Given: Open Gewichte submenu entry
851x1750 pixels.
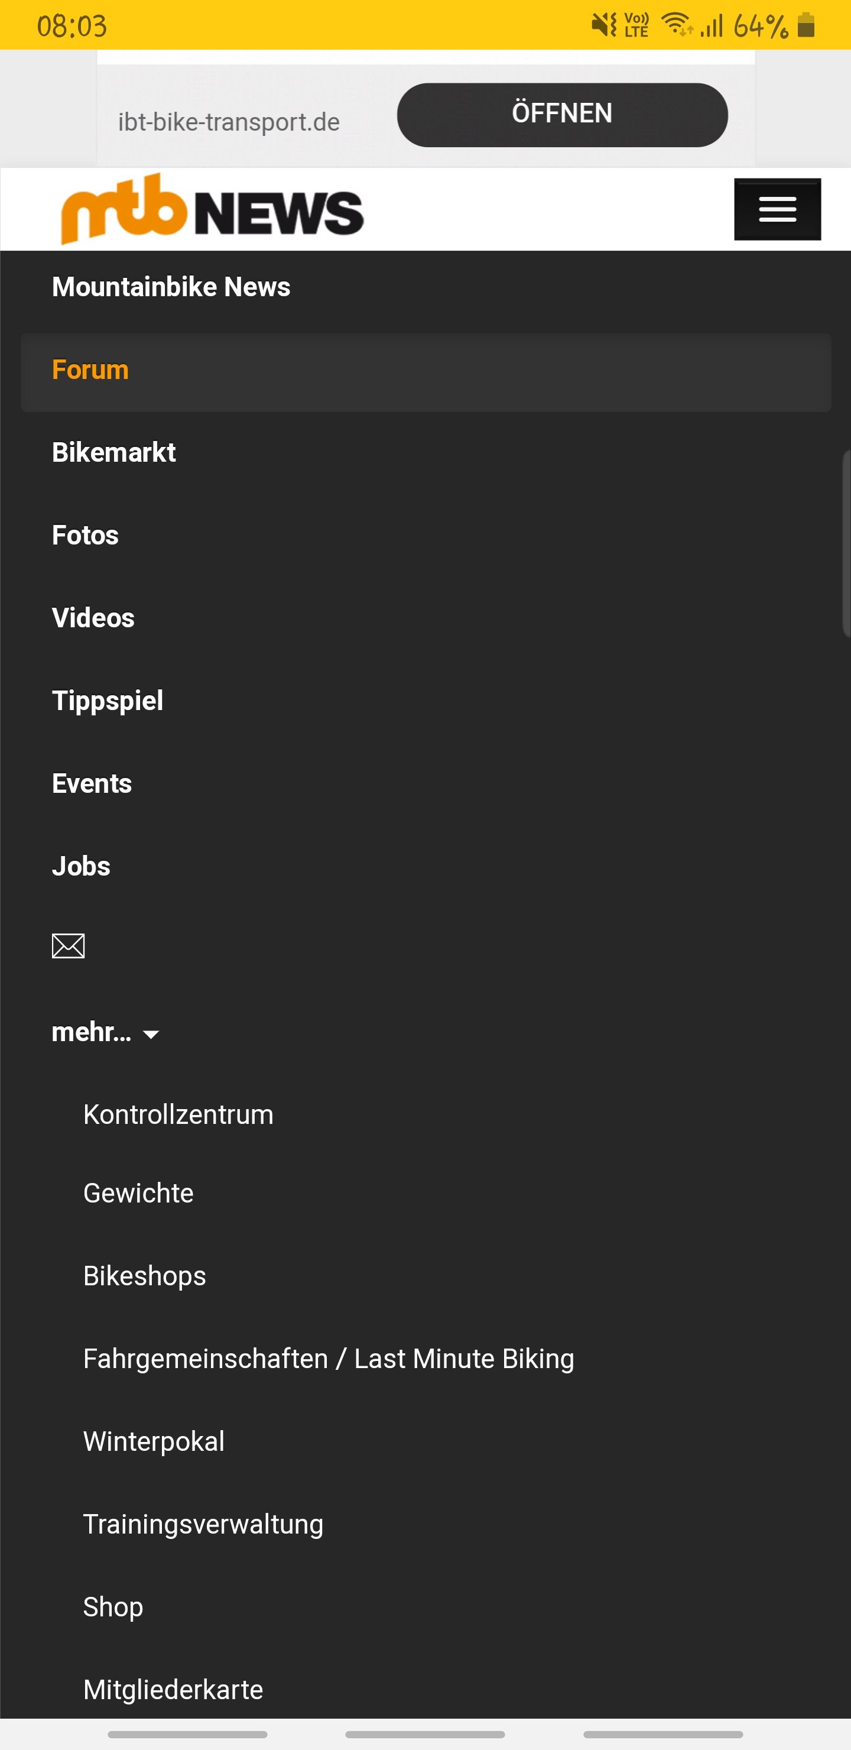Looking at the screenshot, I should (x=138, y=1194).
